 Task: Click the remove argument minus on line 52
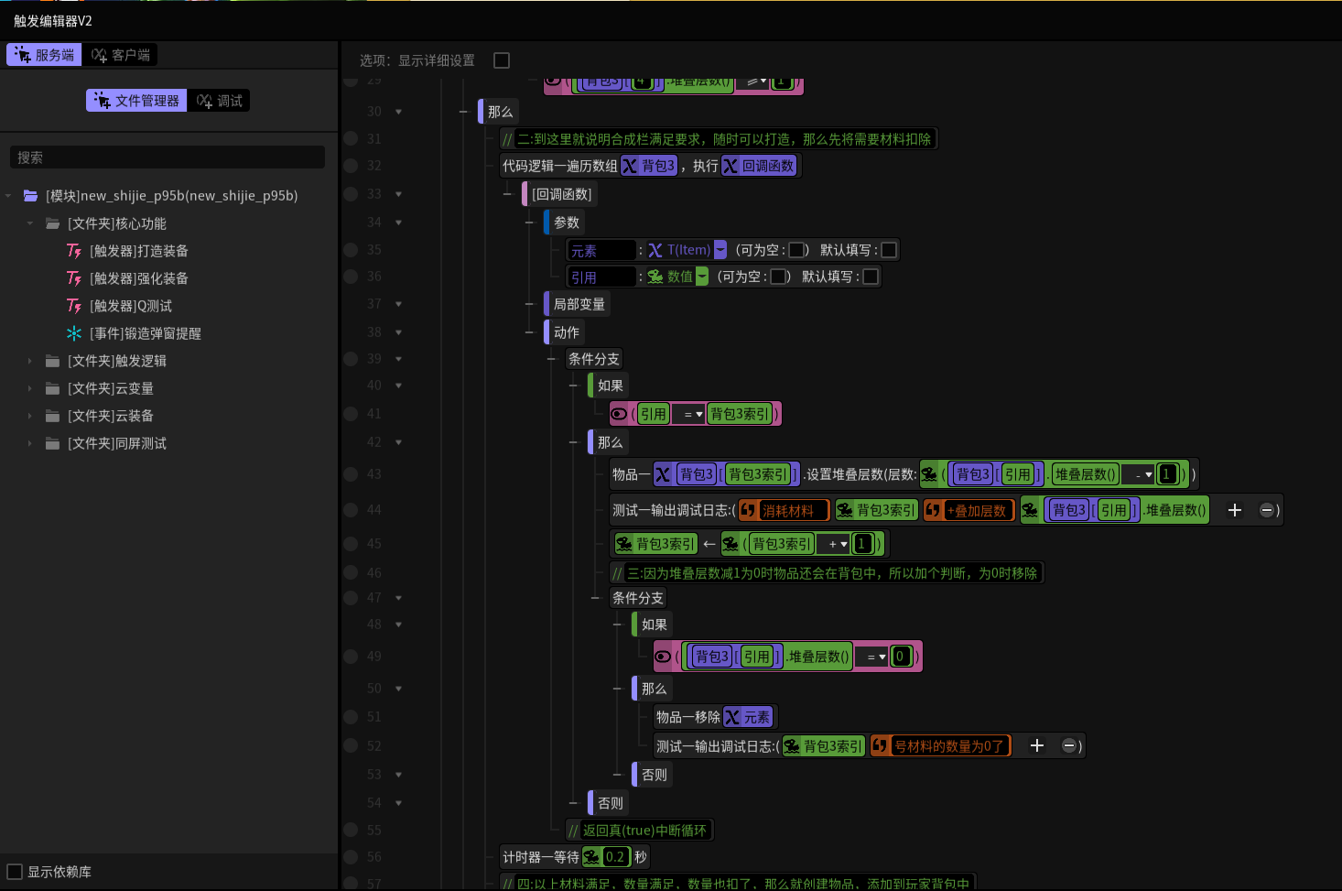pyautogui.click(x=1069, y=745)
